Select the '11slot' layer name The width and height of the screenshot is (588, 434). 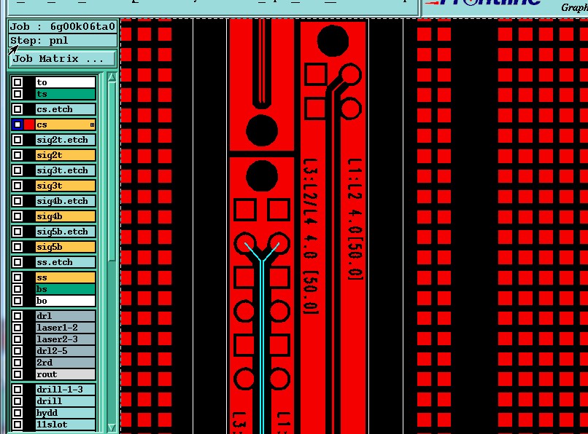(x=65, y=425)
